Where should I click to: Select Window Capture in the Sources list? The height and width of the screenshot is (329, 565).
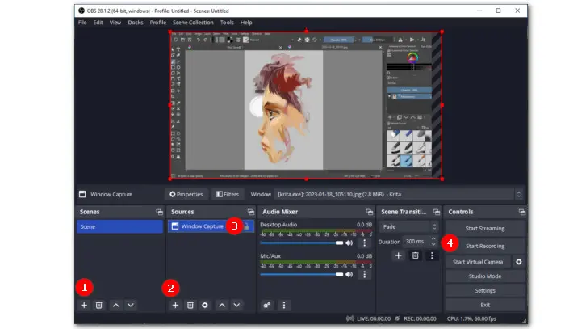[211, 226]
